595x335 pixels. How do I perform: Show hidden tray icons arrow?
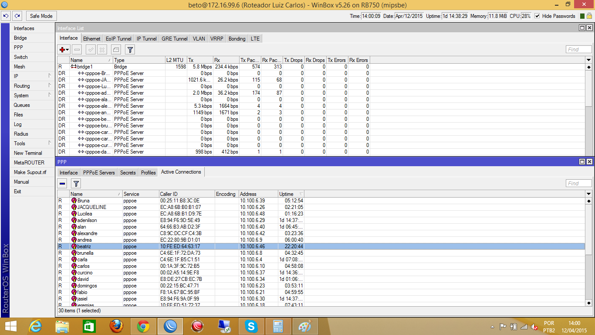(x=492, y=327)
